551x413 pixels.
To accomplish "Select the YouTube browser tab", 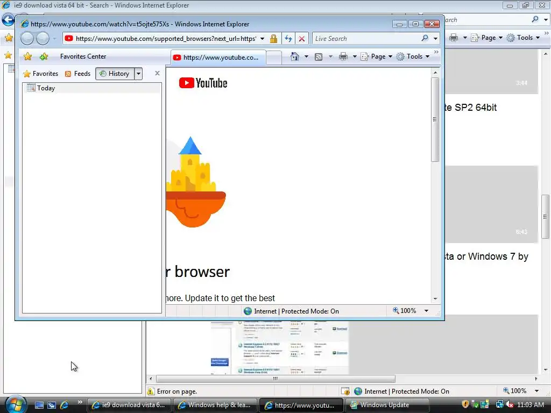I will click(x=218, y=57).
